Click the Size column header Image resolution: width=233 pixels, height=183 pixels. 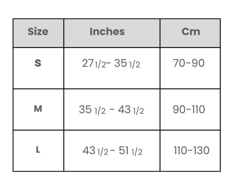tap(38, 33)
